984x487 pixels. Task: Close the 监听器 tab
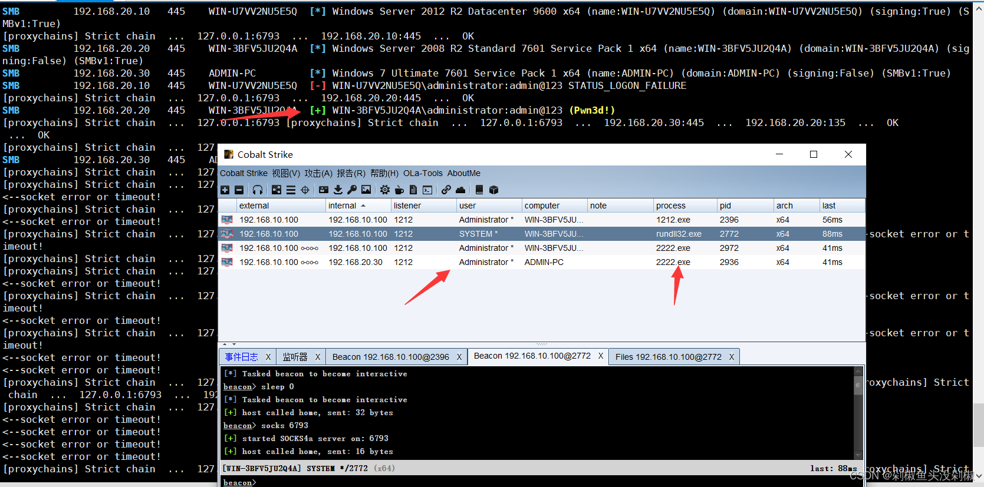click(x=318, y=357)
